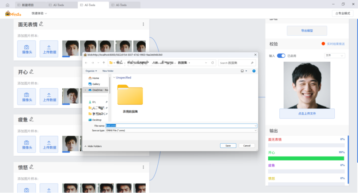Open 快速体验 dropdown menu
358x193 pixels.
click(x=39, y=13)
